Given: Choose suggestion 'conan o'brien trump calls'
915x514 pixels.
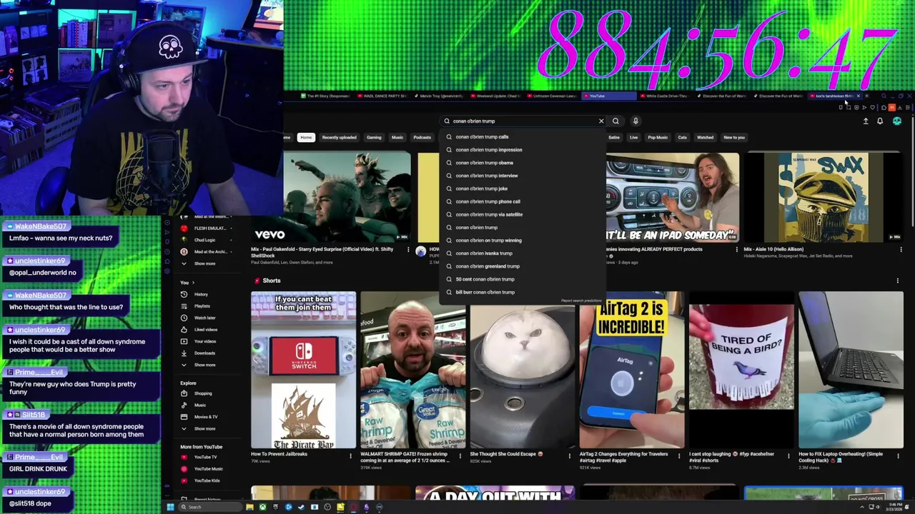Looking at the screenshot, I should [x=523, y=137].
